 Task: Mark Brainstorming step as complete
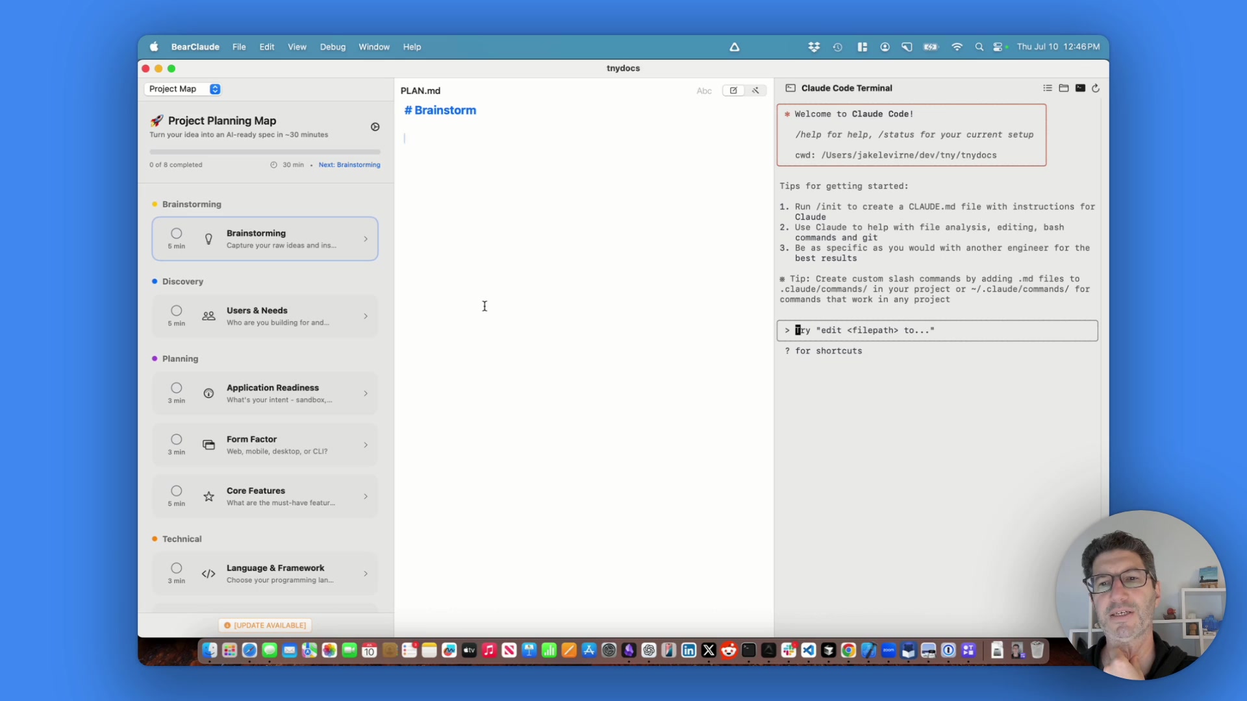pyautogui.click(x=176, y=234)
